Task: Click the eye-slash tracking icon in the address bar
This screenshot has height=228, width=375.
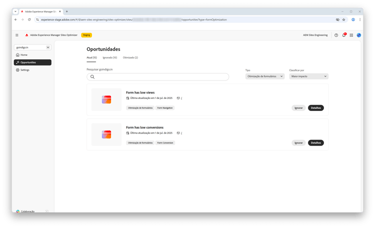Action: [x=337, y=19]
